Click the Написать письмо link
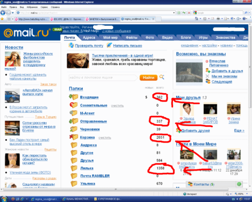Image resolution: width=252 pixels, height=202 pixels. (x=128, y=45)
